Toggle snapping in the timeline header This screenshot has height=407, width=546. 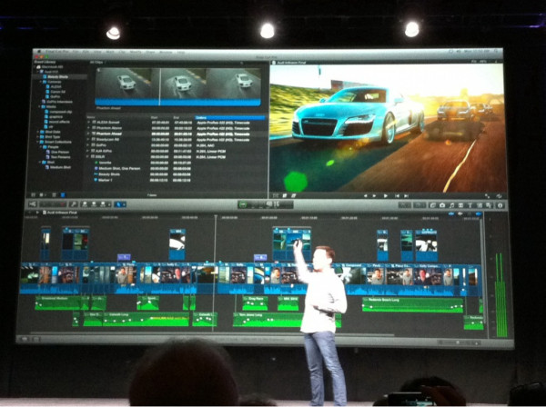[x=479, y=213]
